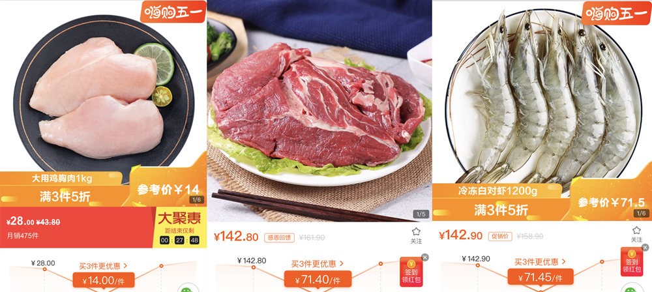Expand 买3件更优惠 on chicken listing
The height and width of the screenshot is (292, 652).
pos(103,265)
